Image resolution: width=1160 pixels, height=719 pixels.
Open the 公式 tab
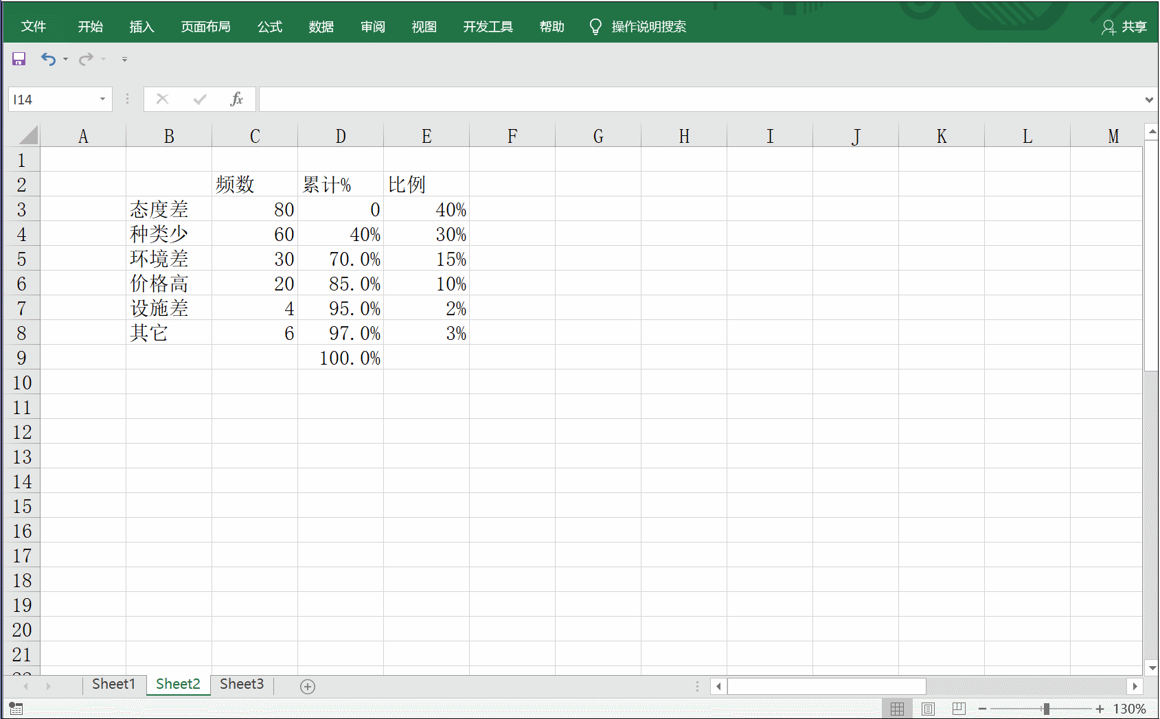(270, 27)
